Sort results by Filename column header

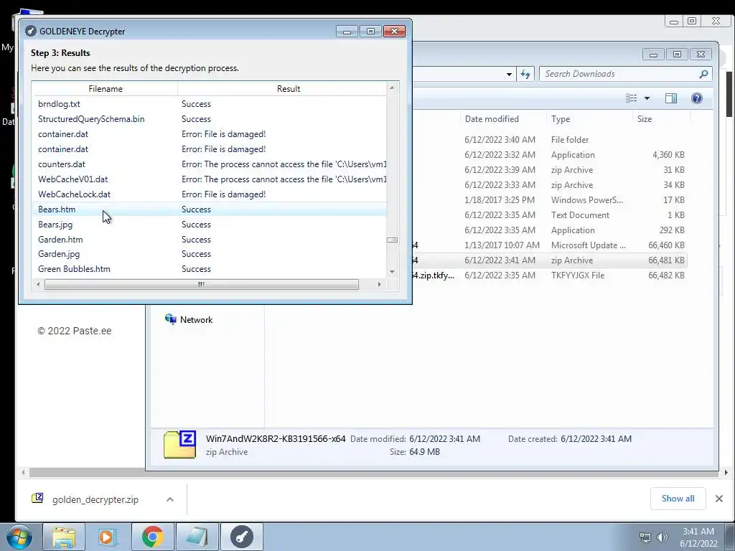point(105,88)
